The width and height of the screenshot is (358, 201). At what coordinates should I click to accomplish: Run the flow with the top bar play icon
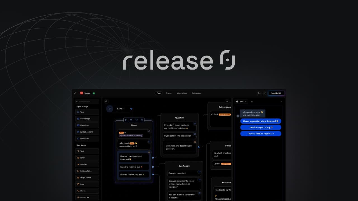(259, 93)
